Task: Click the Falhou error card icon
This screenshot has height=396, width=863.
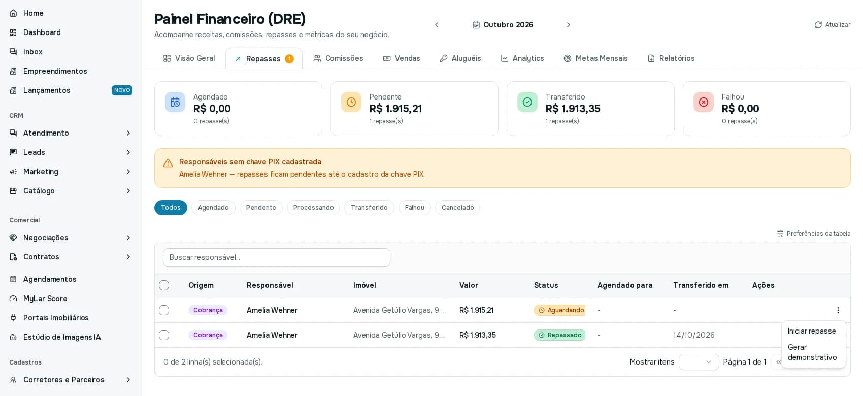Action: click(x=704, y=102)
